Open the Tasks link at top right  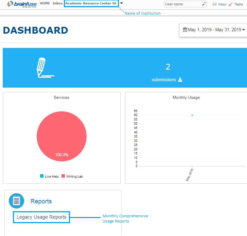(239, 4)
